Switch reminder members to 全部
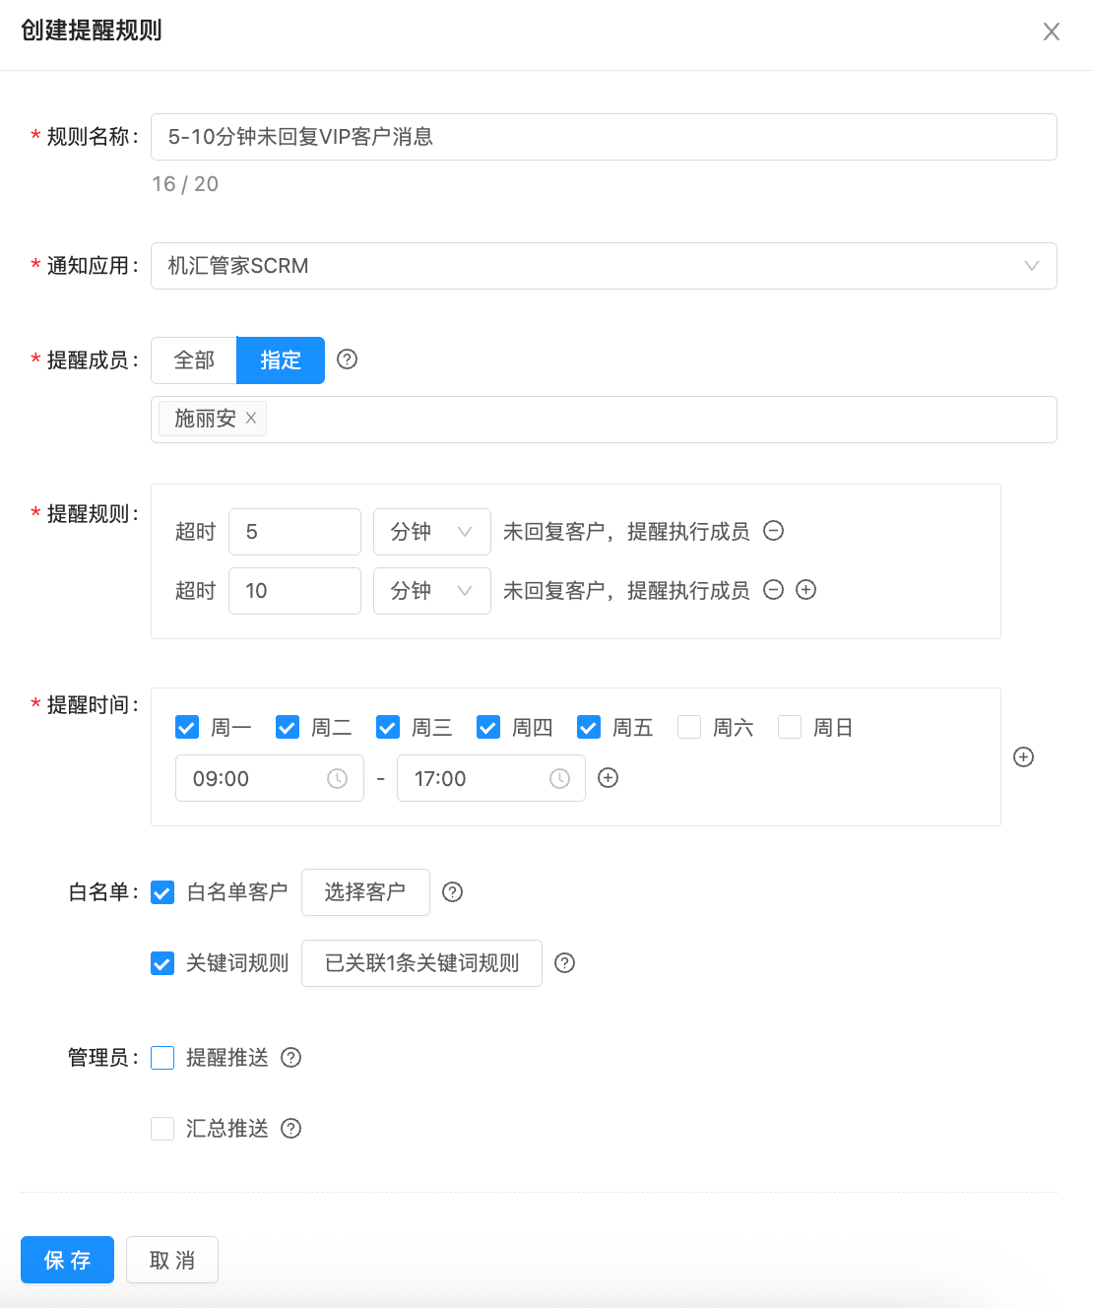 [194, 360]
